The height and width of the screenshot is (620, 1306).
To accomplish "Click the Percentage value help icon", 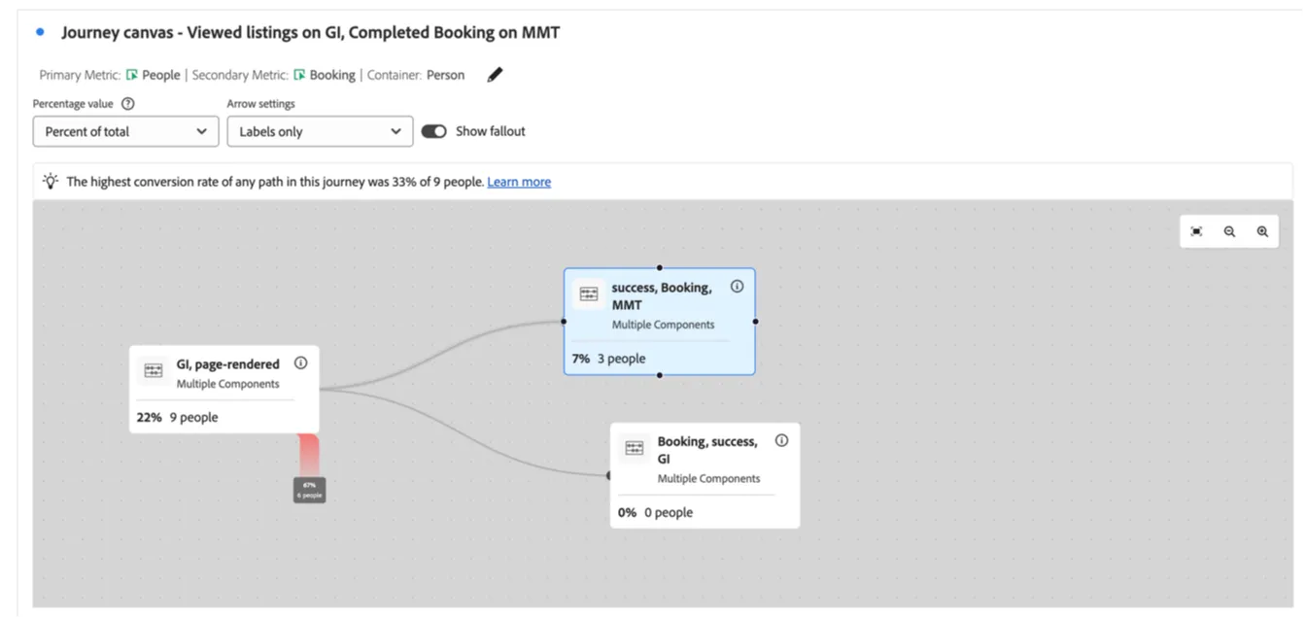I will click(x=127, y=104).
